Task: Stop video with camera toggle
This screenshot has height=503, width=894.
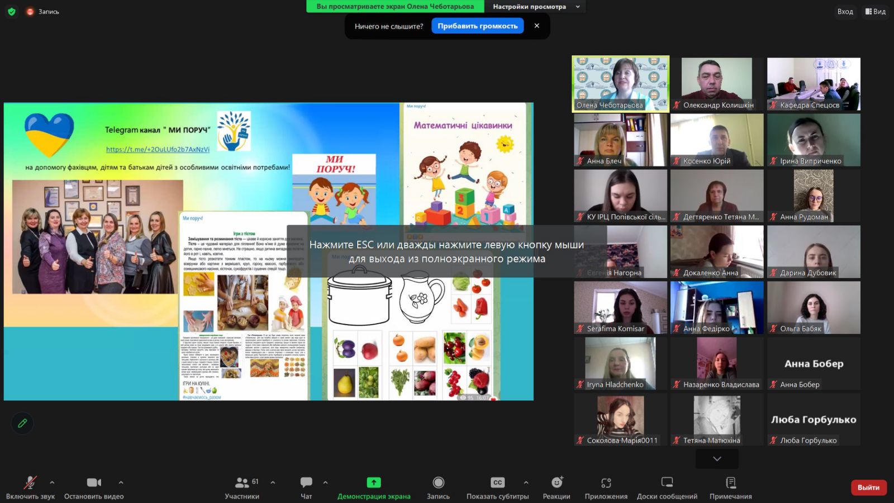Action: pos(94,482)
